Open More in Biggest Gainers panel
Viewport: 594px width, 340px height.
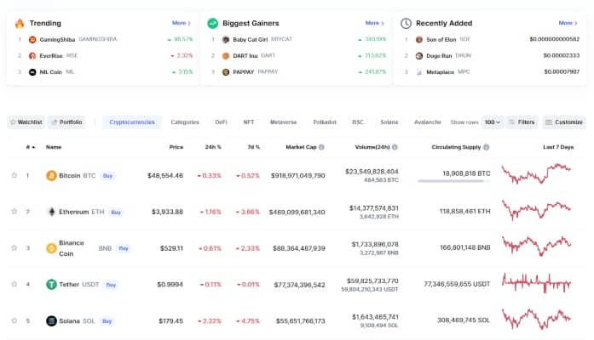(374, 23)
